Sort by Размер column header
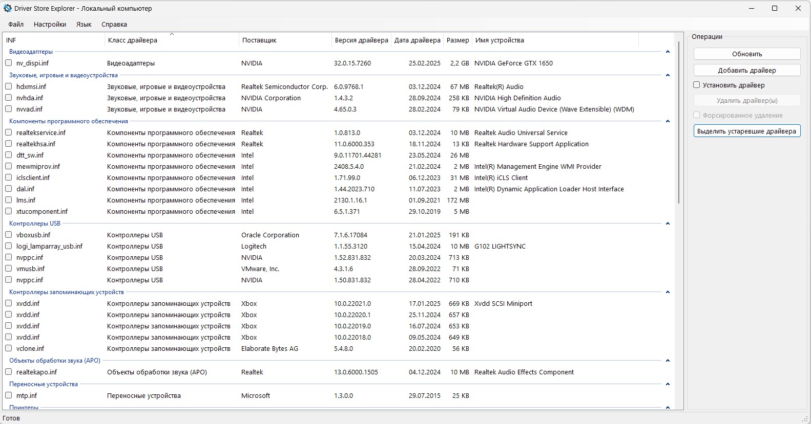 pos(458,40)
